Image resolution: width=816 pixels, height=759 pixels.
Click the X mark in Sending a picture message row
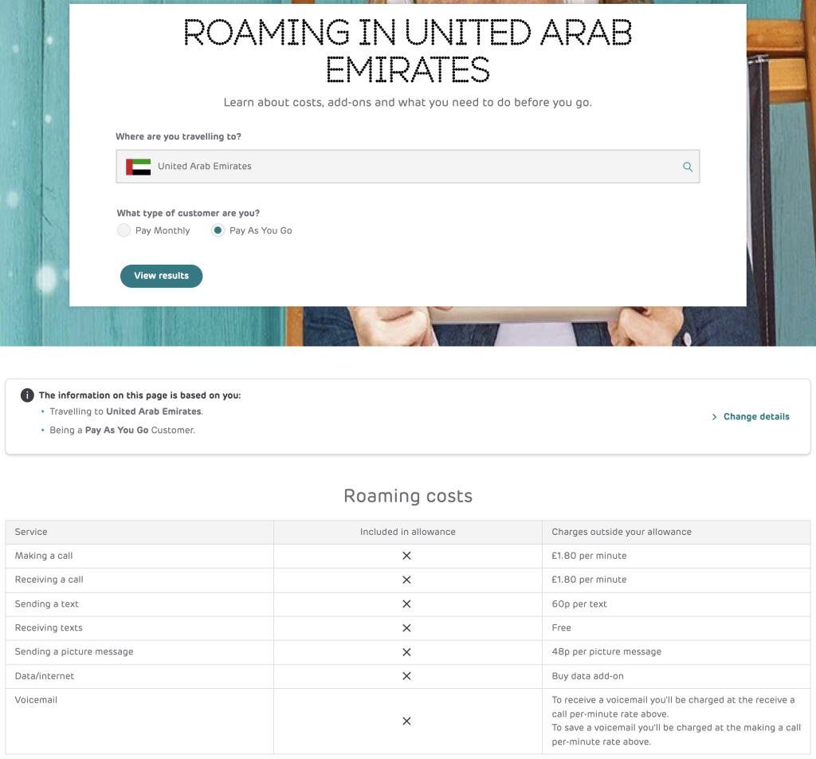pyautogui.click(x=407, y=652)
